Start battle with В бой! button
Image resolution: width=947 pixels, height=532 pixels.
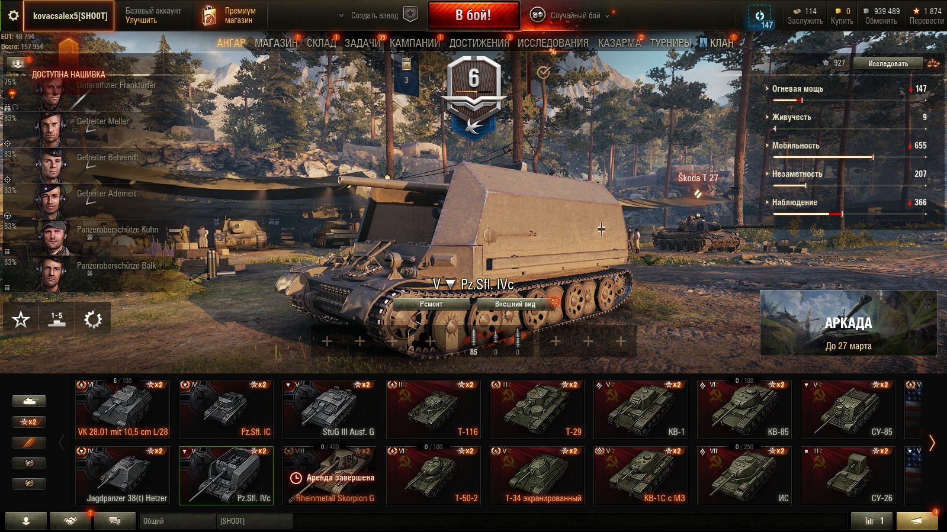tap(473, 15)
